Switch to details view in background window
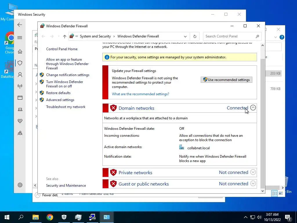 (274, 193)
